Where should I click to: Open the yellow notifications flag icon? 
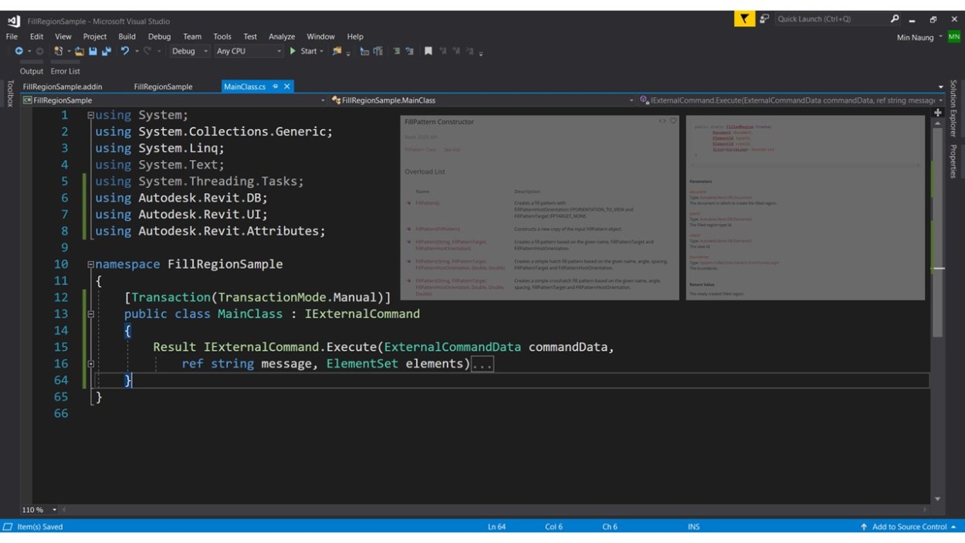point(744,19)
